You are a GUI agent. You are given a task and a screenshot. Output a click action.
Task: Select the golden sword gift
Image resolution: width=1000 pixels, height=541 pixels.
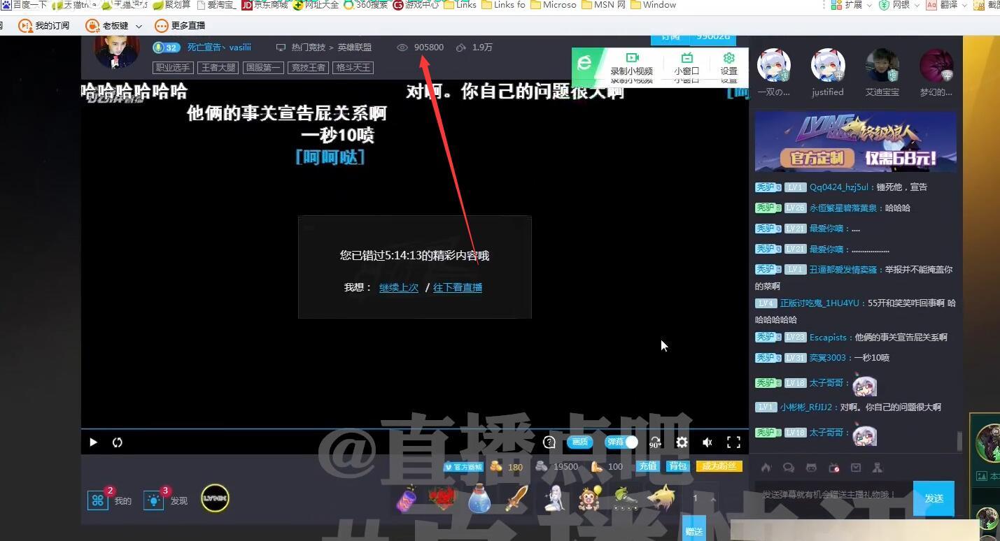[x=516, y=498]
